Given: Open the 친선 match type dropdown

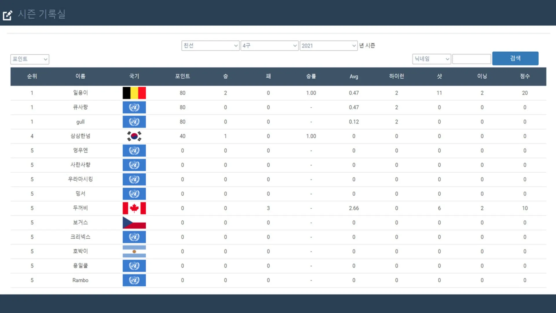Looking at the screenshot, I should 211,46.
